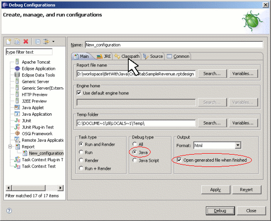The height and width of the screenshot is (221, 271).
Task: Click the JUnit Plug-in Test icon
Action: point(17,127)
